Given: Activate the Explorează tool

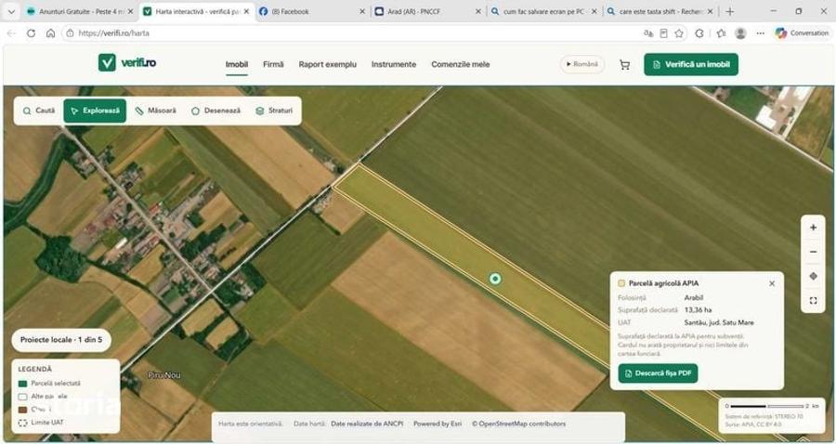Looking at the screenshot, I should pos(95,111).
